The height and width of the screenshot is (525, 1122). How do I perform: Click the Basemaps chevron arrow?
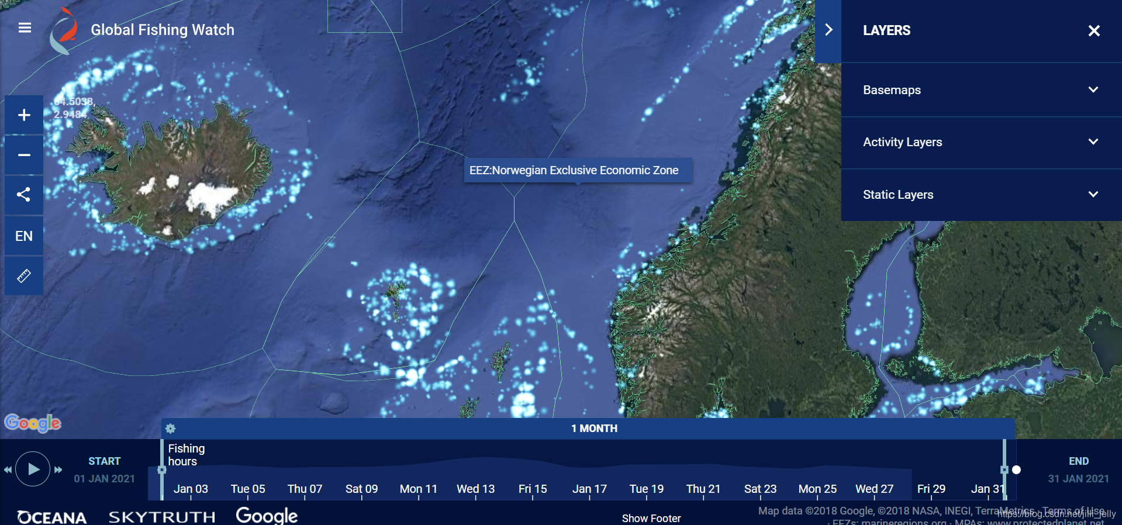[1093, 89]
